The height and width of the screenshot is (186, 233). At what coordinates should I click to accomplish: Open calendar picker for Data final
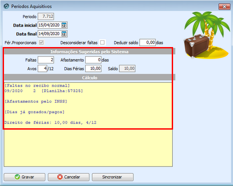(64, 34)
